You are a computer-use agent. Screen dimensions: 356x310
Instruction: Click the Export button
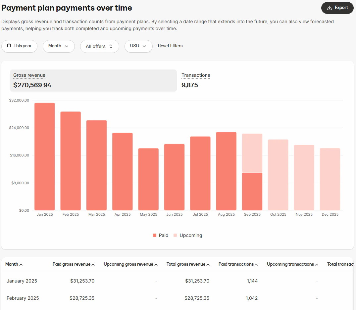pos(337,8)
